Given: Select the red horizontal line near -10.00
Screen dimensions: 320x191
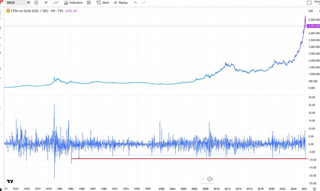Looking at the screenshot, I should [189, 159].
